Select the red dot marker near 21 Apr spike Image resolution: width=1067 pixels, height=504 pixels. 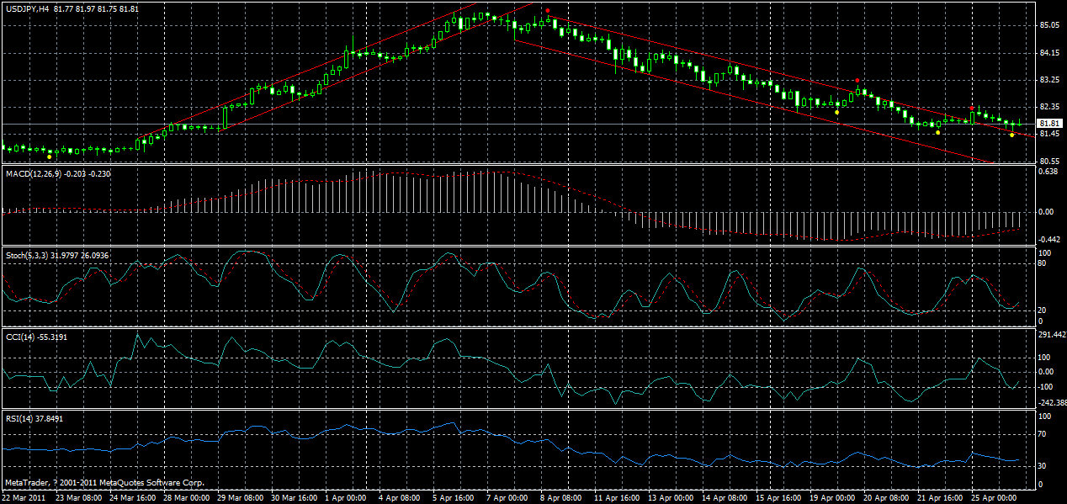point(972,108)
